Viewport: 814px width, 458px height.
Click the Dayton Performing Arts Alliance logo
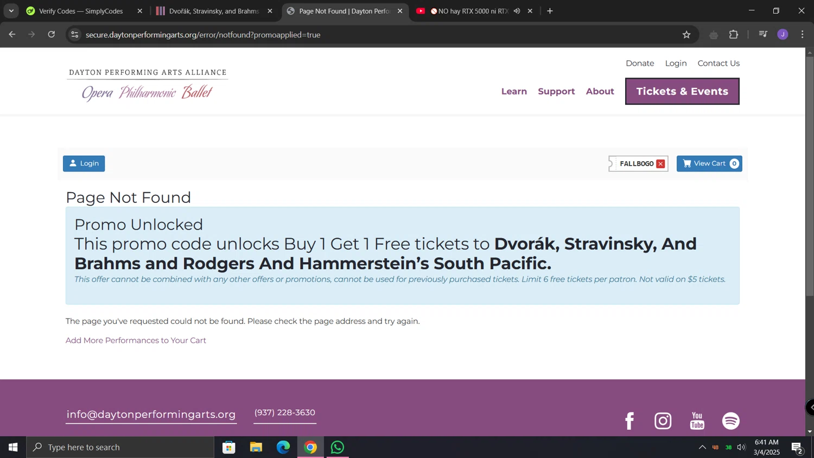[x=147, y=84]
